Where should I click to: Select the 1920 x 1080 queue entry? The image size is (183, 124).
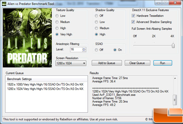45,84
